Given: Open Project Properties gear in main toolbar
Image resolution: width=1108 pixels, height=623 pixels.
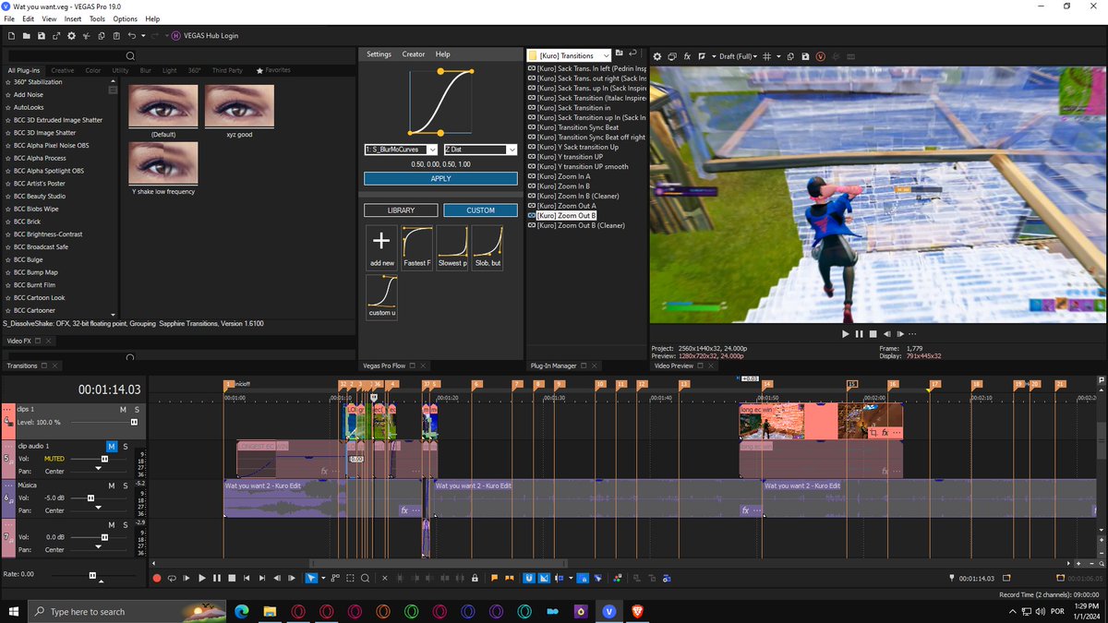Looking at the screenshot, I should click(x=71, y=35).
